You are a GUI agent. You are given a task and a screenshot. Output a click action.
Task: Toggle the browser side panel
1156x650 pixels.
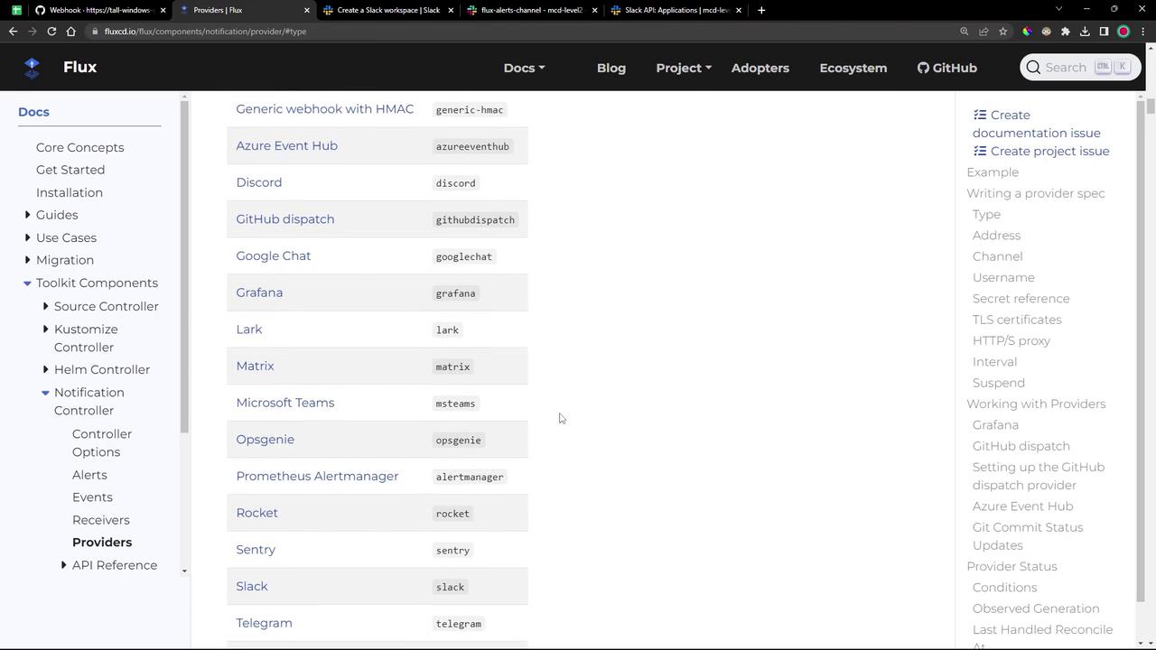pyautogui.click(x=1104, y=32)
